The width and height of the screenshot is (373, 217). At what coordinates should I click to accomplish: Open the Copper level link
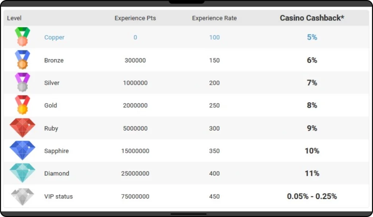pyautogui.click(x=54, y=37)
